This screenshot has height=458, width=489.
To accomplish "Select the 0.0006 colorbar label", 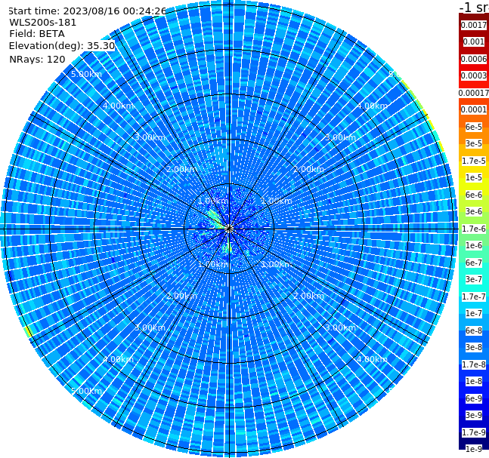I will [x=474, y=59].
